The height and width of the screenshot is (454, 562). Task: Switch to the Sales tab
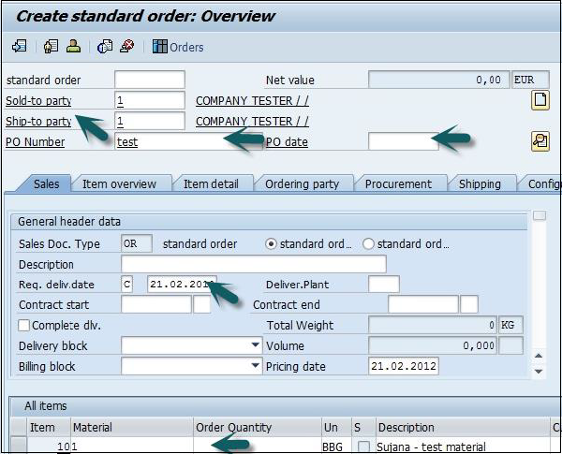click(46, 183)
